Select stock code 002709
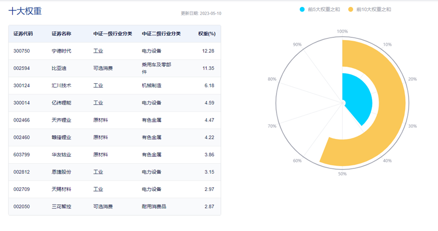Screen dimensions: 438x231 [x=22, y=189]
